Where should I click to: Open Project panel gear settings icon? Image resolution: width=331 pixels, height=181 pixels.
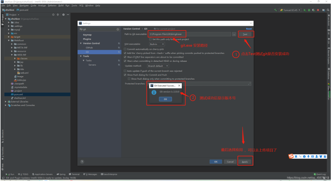[63, 15]
